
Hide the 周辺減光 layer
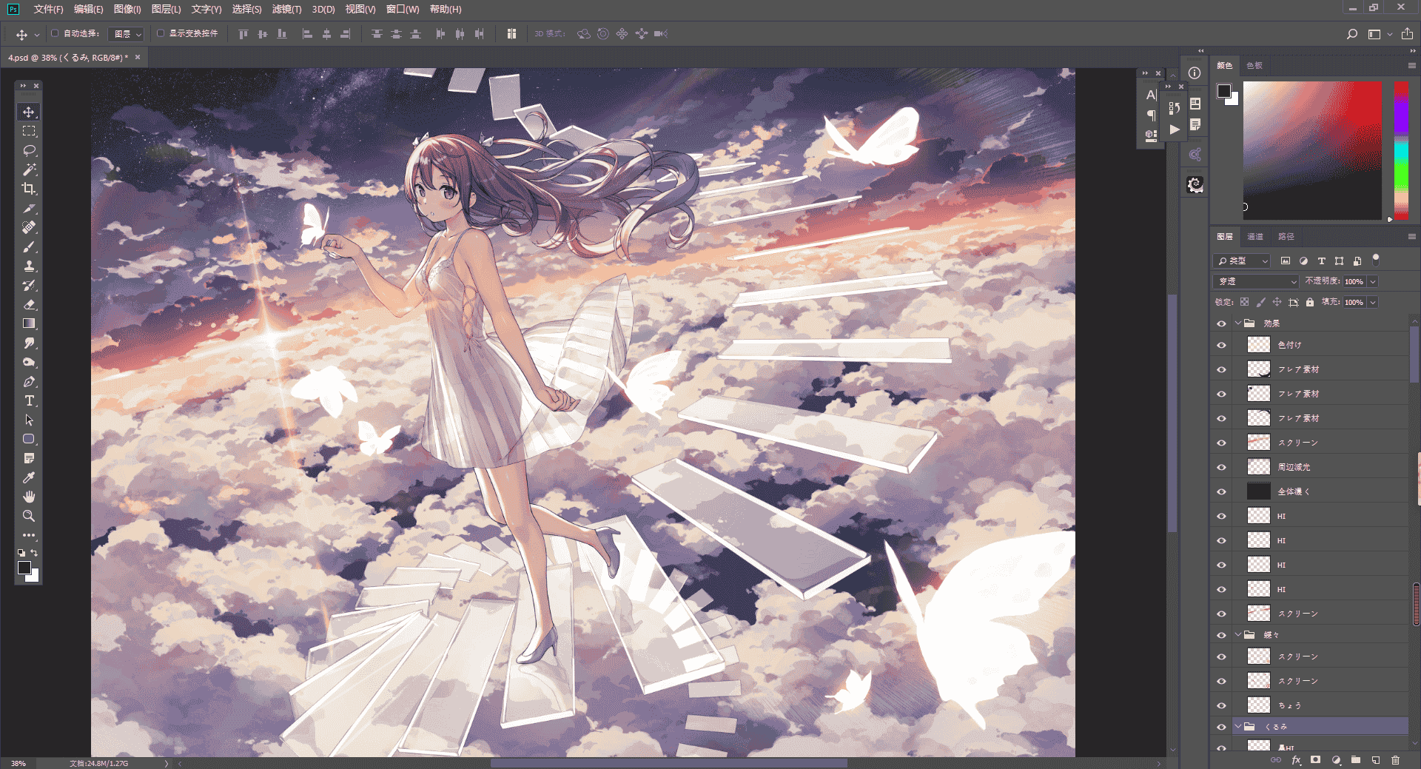click(x=1221, y=467)
